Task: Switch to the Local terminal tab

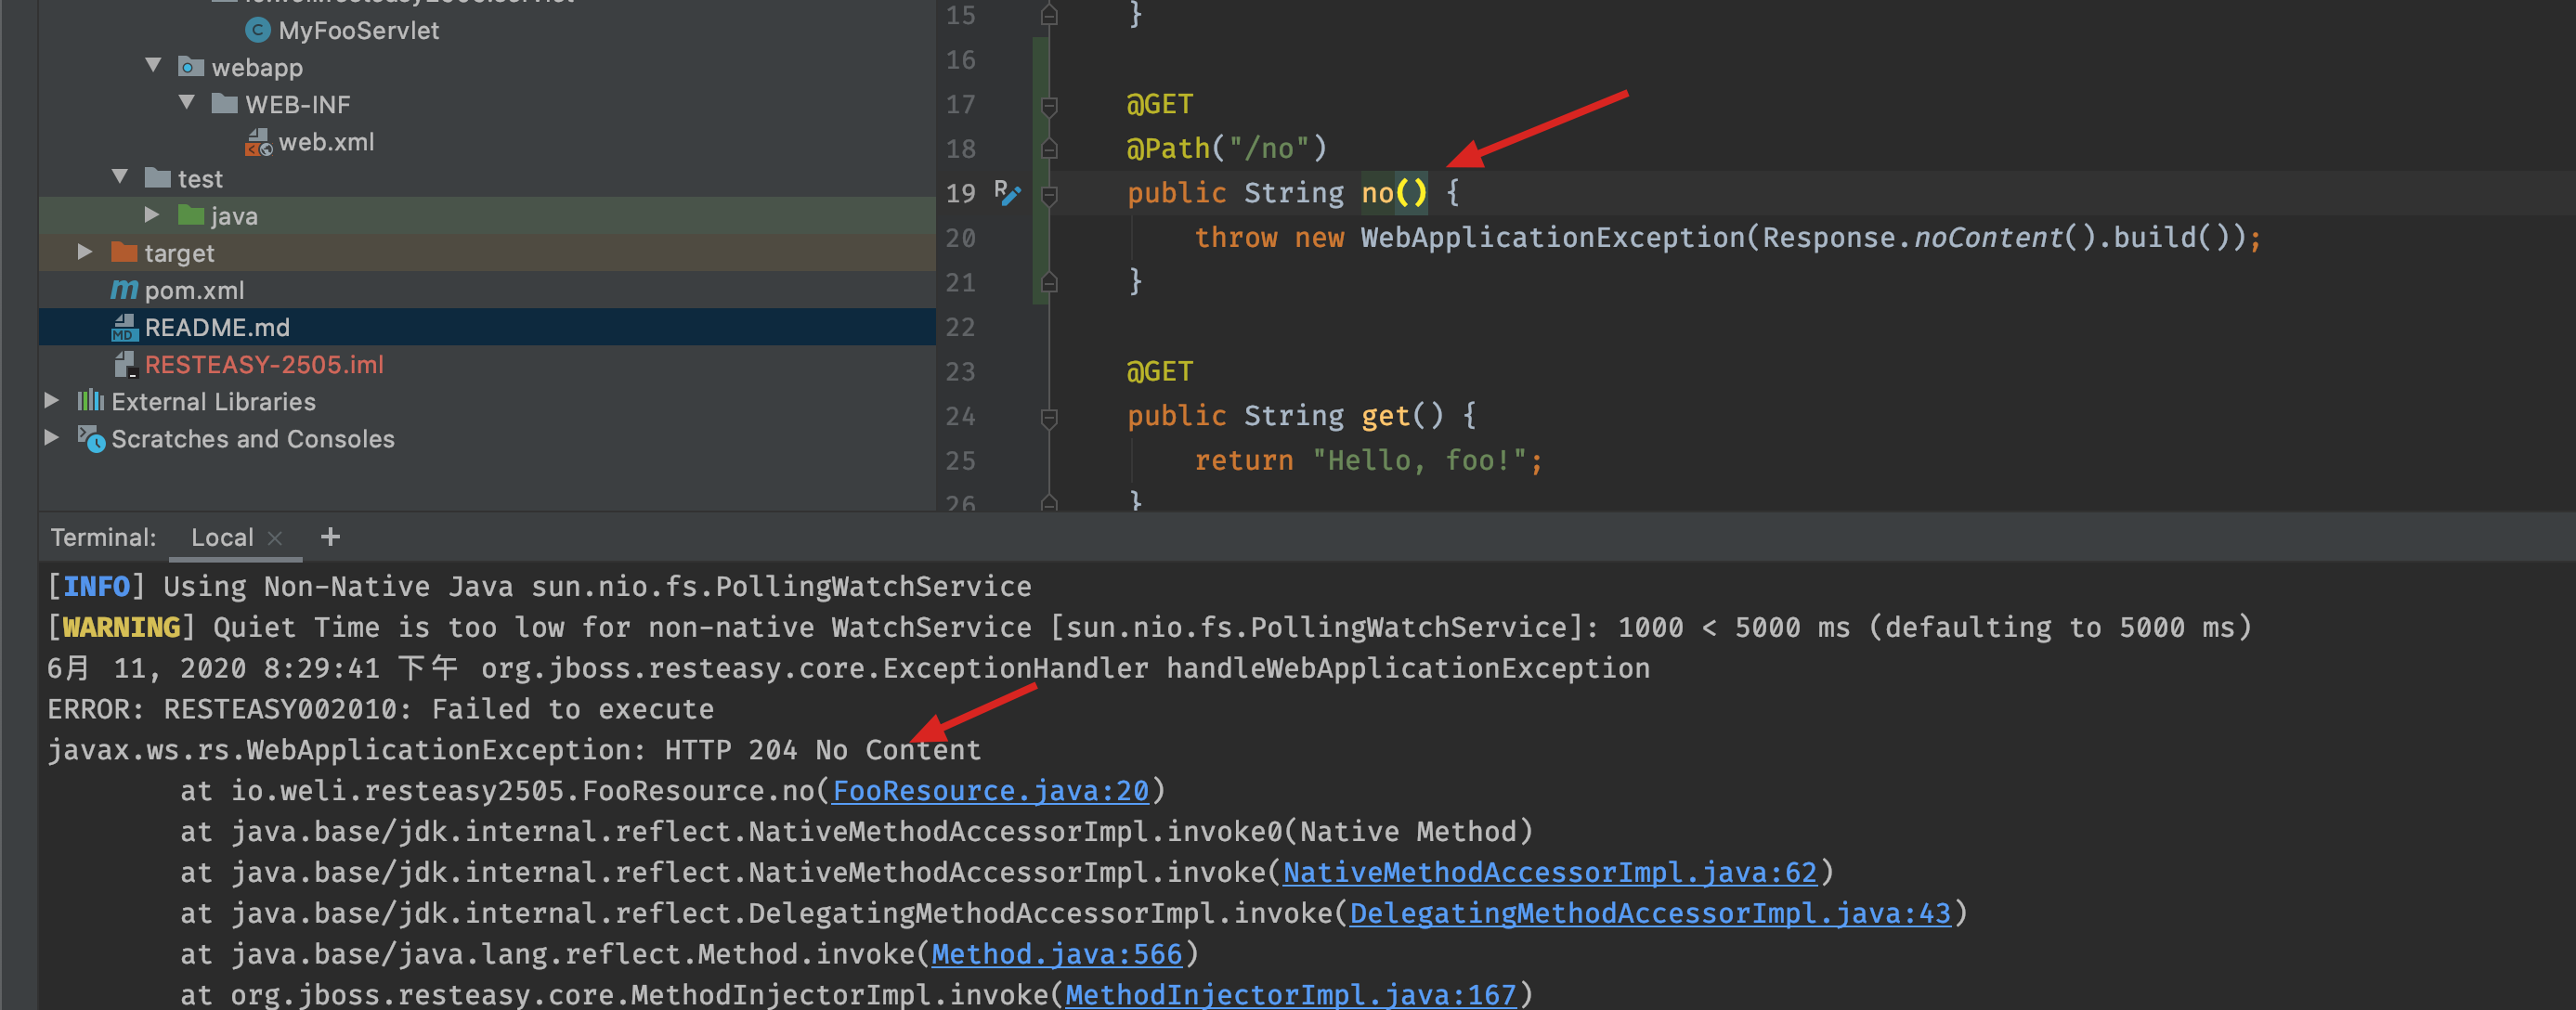Action: [x=222, y=538]
